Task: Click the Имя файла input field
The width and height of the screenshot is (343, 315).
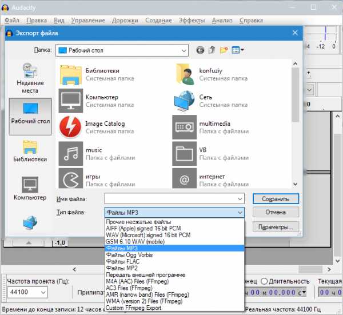Action: tap(174, 199)
